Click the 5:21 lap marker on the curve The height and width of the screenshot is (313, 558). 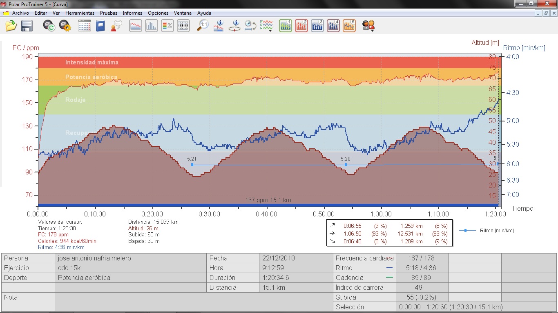tap(192, 165)
